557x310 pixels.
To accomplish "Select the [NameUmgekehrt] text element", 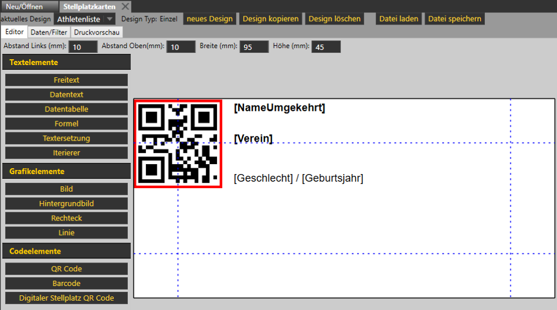I will (x=280, y=108).
